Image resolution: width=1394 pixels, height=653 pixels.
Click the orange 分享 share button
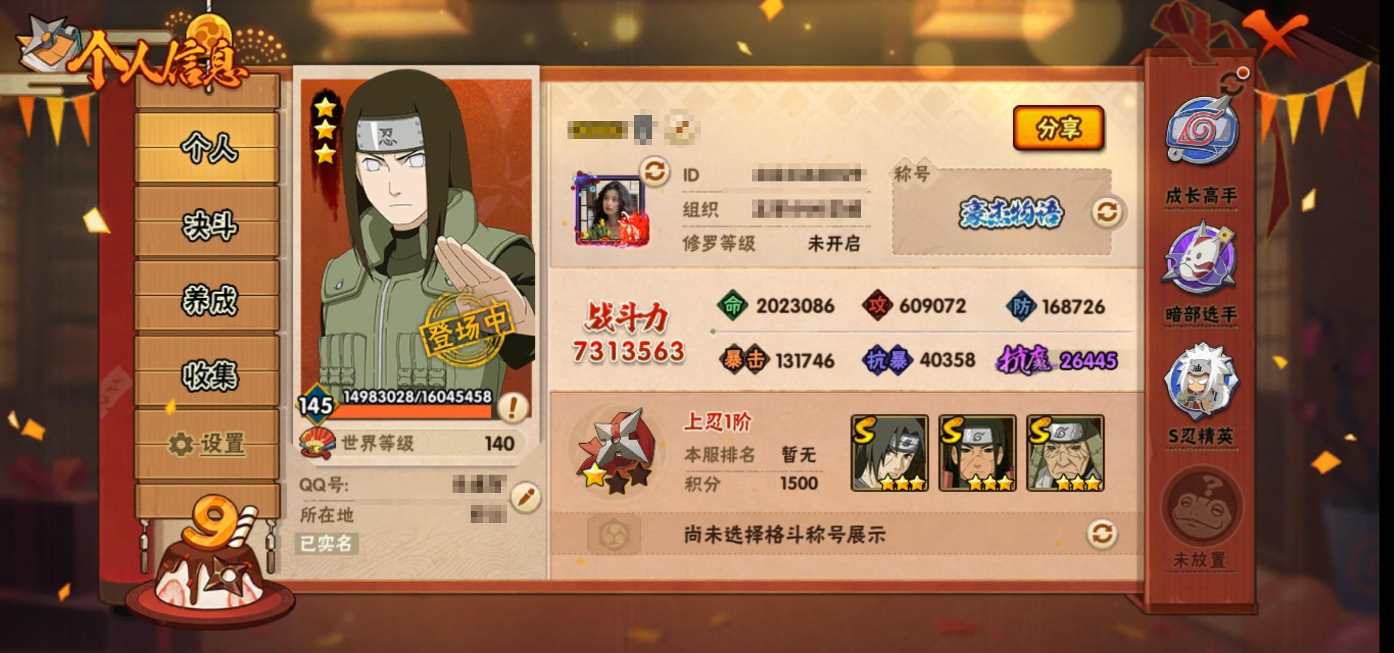[x=1059, y=128]
